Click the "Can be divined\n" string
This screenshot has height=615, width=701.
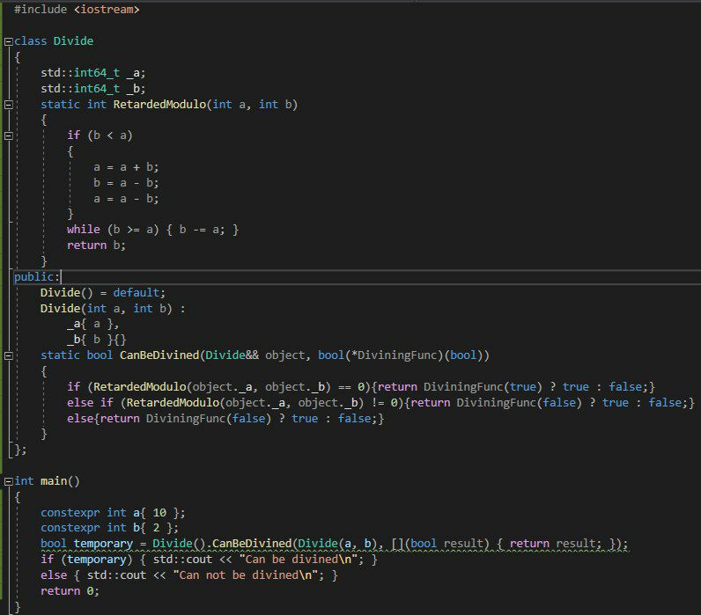tap(299, 560)
